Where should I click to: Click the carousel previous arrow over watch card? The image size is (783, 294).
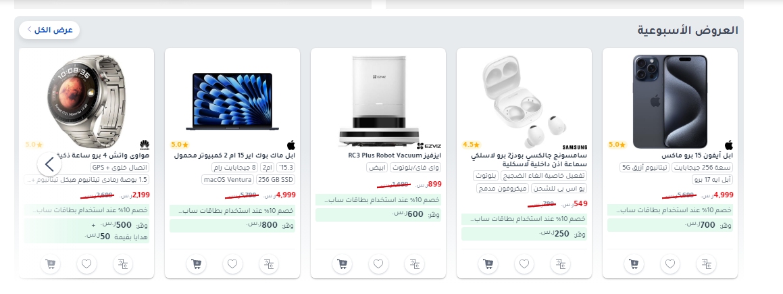click(49, 164)
